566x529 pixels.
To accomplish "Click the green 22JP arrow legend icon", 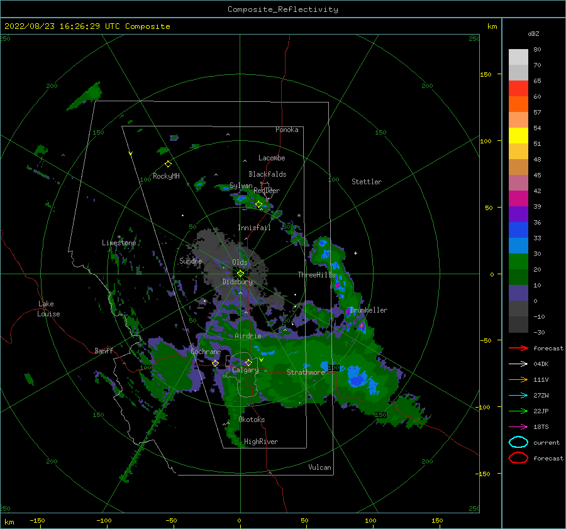I will pyautogui.click(x=518, y=411).
